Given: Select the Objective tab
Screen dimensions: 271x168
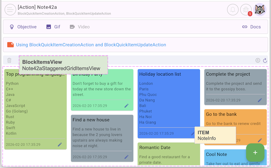Looking at the screenshot, I should pos(23,27).
